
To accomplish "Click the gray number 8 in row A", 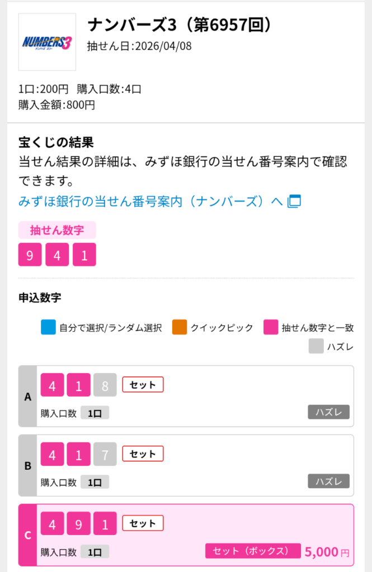I will coord(105,385).
